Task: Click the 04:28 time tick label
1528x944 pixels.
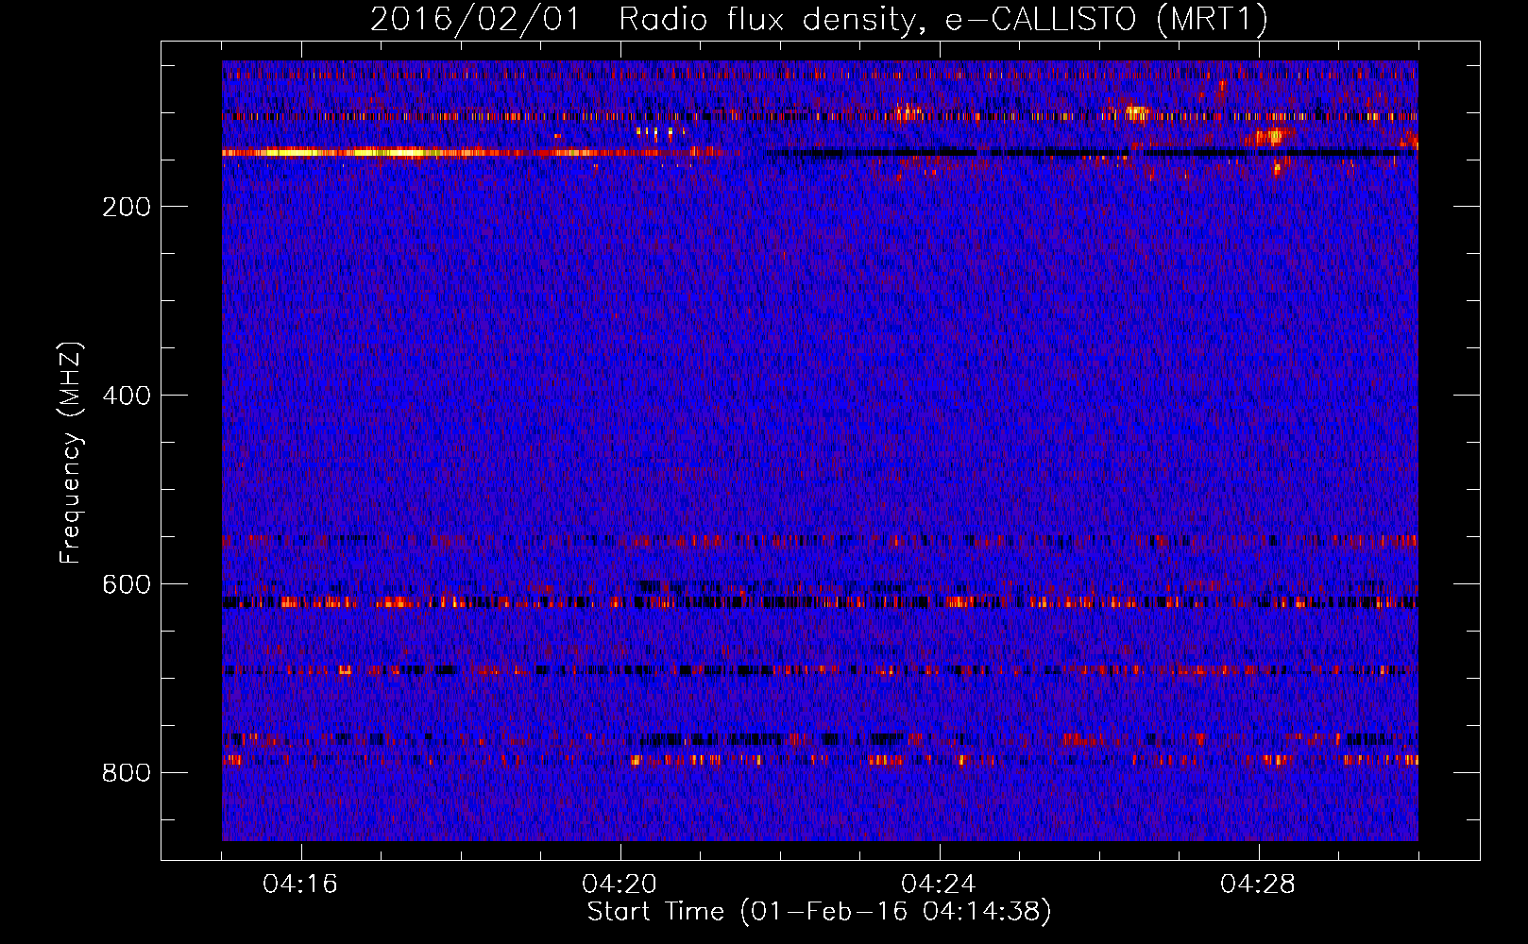Action: coord(1258,885)
